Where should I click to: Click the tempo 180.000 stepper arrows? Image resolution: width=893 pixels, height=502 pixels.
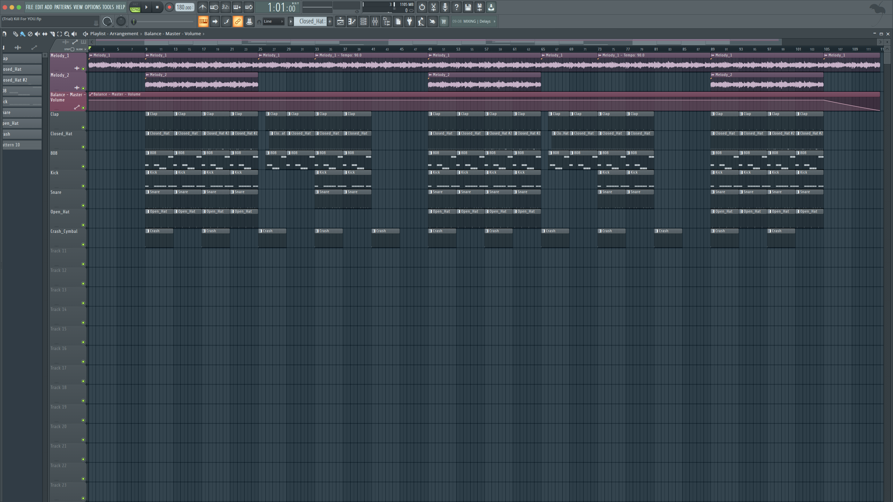pyautogui.click(x=193, y=7)
